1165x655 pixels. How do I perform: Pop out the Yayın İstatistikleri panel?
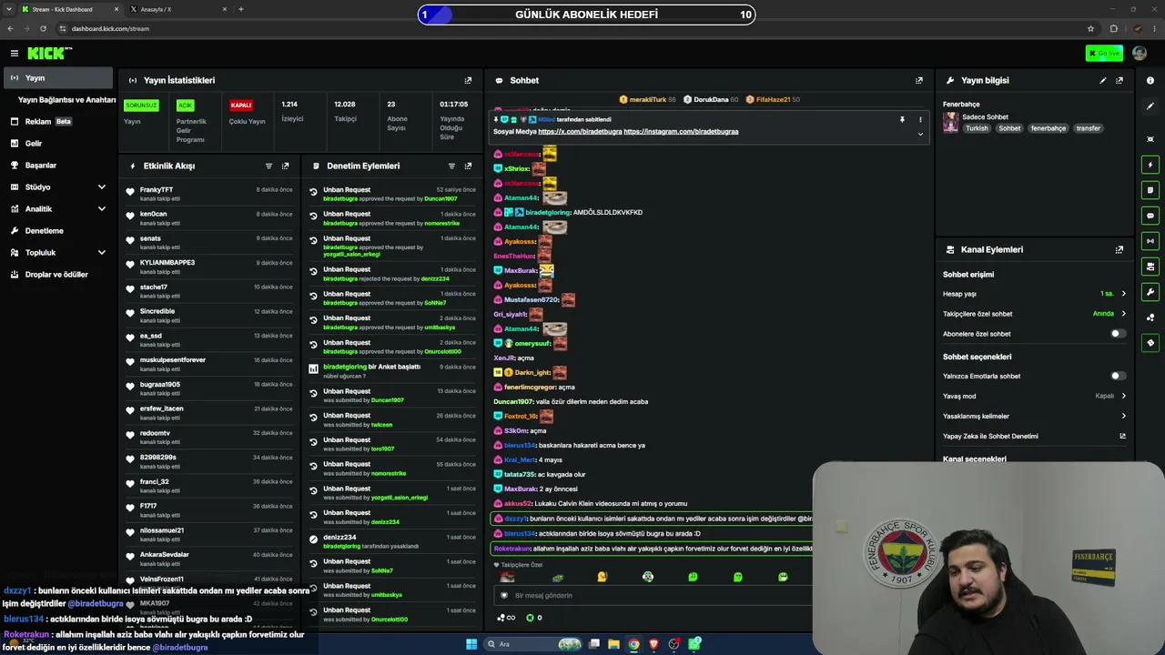[x=468, y=80]
